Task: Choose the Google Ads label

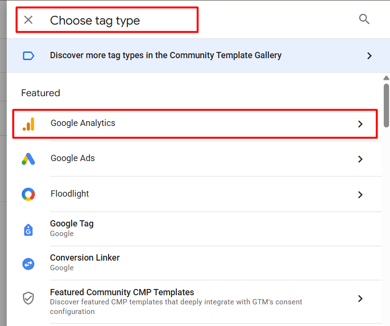Action: point(73,158)
